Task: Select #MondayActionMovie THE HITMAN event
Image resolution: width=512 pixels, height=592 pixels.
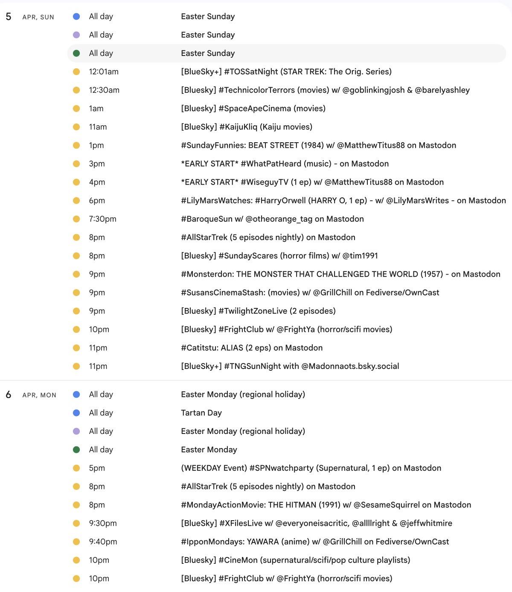Action: tap(326, 505)
